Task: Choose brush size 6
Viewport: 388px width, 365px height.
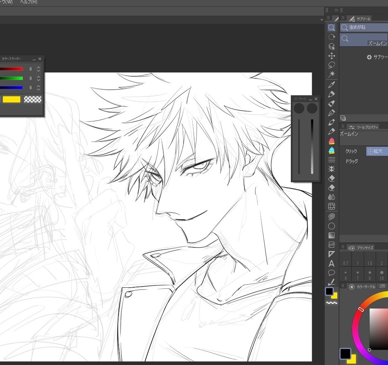Action: click(x=346, y=275)
